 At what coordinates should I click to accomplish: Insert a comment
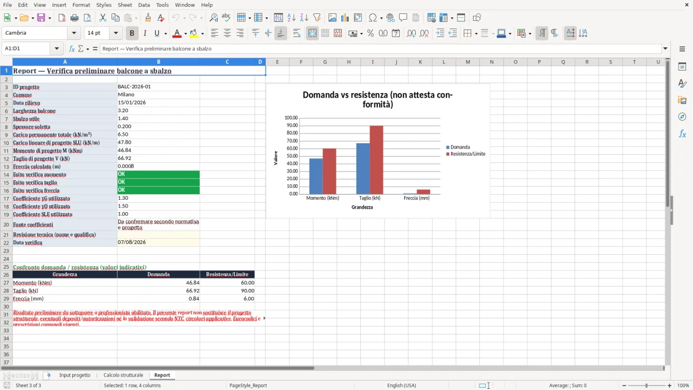tap(403, 18)
